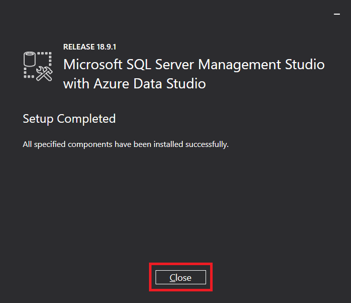Click the "RELEASE" label above the title
This screenshot has width=351, height=303.
(x=79, y=47)
